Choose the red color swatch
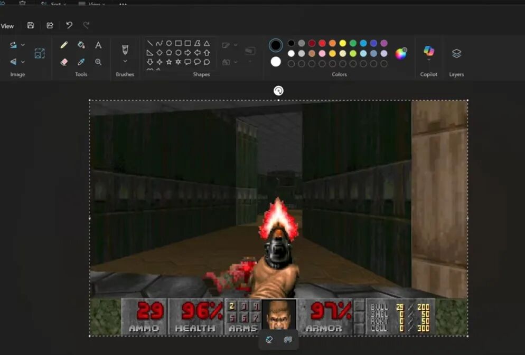The width and height of the screenshot is (525, 355). click(322, 43)
